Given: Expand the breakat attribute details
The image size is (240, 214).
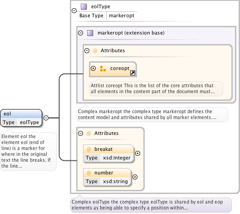Looking at the screenshot, I should click(138, 153).
